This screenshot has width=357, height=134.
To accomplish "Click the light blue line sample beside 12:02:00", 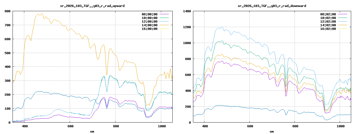I will pos(342,21).
